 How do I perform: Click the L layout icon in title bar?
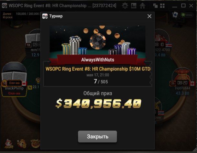point(134,5)
